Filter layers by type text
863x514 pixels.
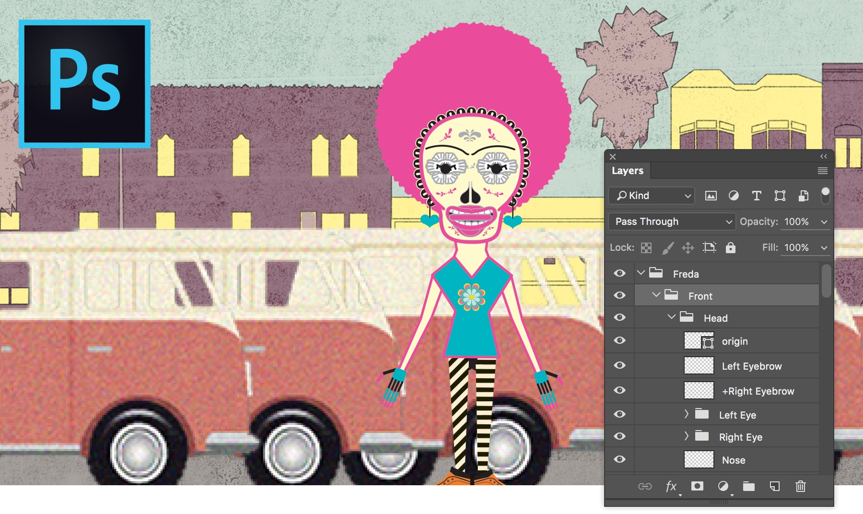pos(757,196)
